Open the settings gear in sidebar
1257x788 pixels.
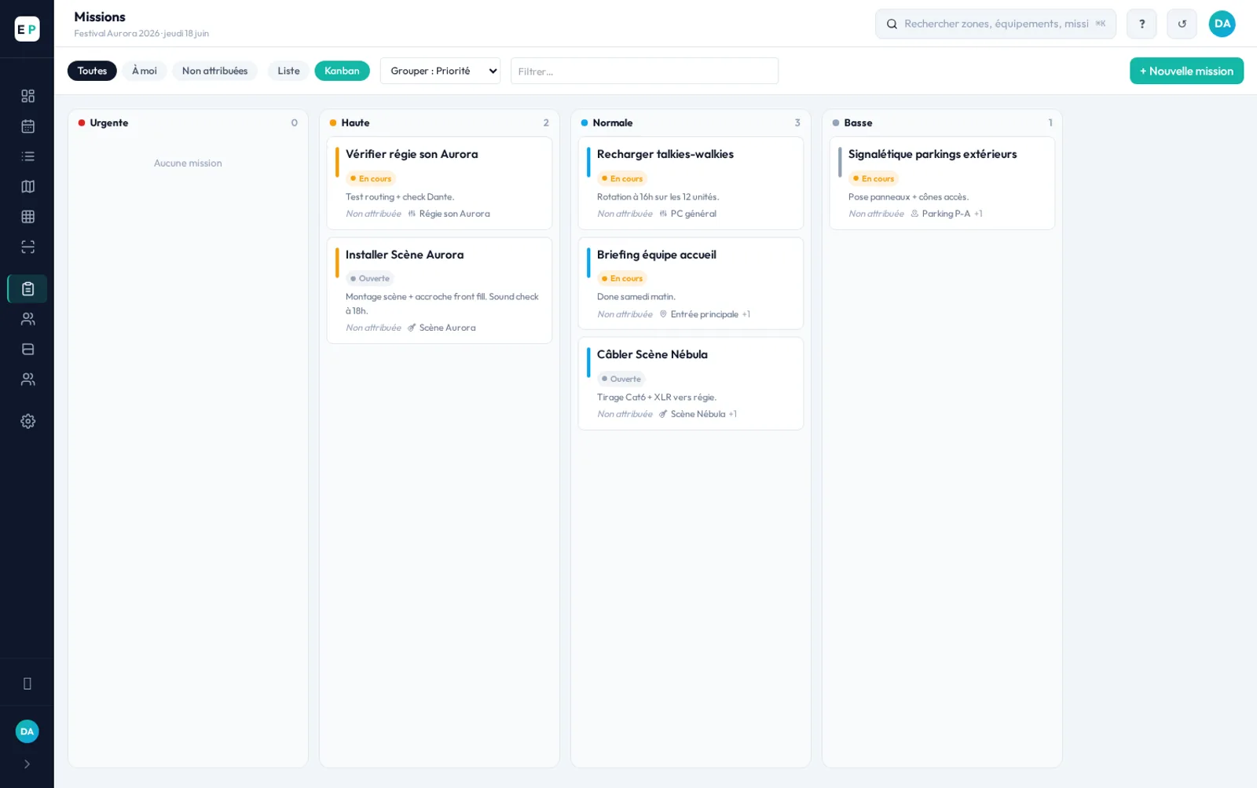tap(27, 421)
